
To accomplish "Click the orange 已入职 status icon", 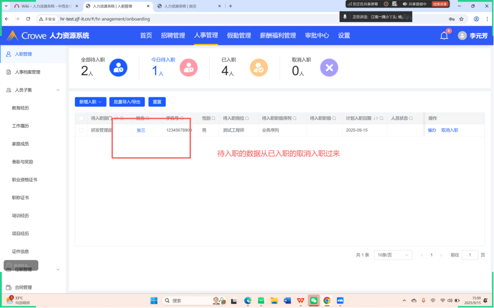I will click(259, 68).
